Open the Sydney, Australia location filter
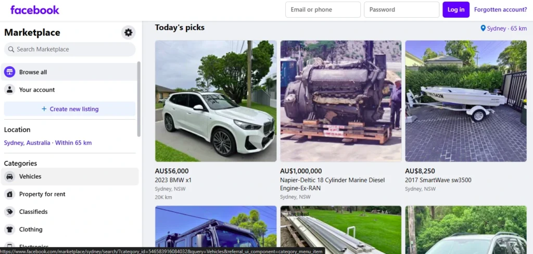 (48, 143)
